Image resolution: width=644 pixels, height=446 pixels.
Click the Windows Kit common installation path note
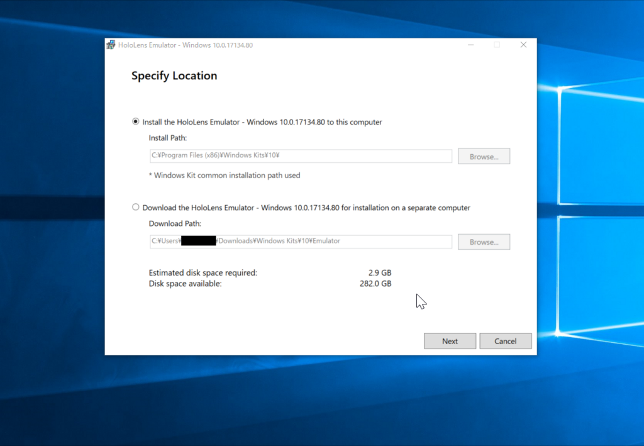pos(225,176)
